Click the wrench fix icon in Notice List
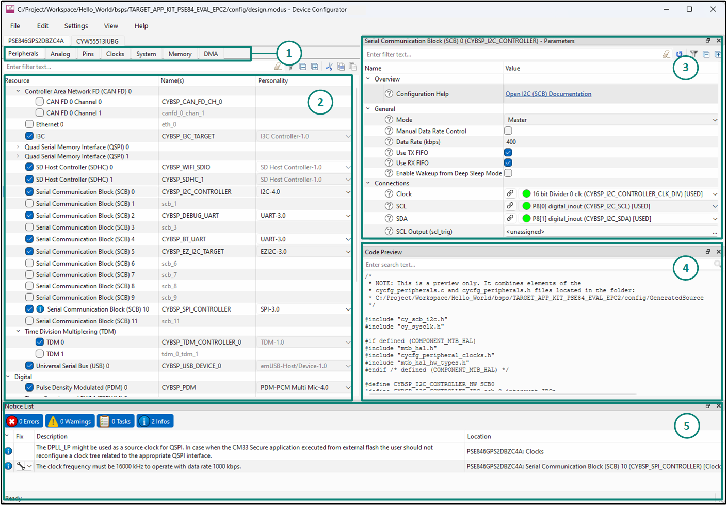727x505 pixels. (21, 466)
